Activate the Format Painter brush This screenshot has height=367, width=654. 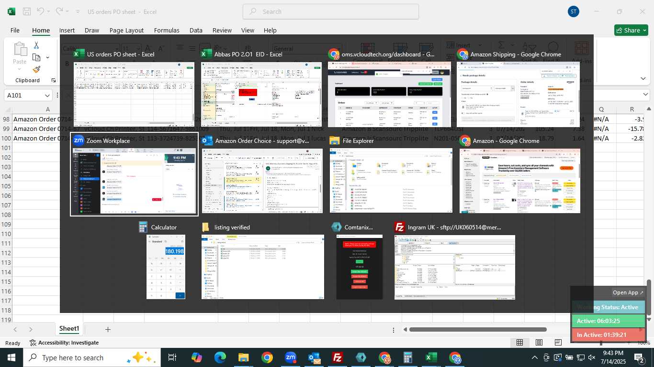pos(36,69)
